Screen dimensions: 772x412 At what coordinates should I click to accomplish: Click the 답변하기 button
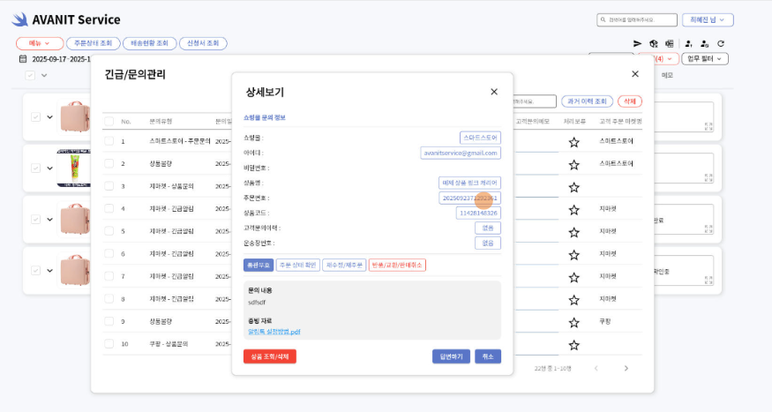pos(451,356)
